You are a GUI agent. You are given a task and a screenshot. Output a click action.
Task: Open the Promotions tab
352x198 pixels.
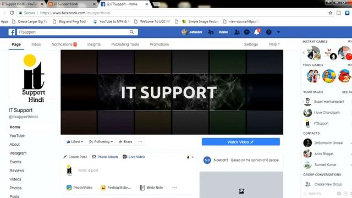159,44
